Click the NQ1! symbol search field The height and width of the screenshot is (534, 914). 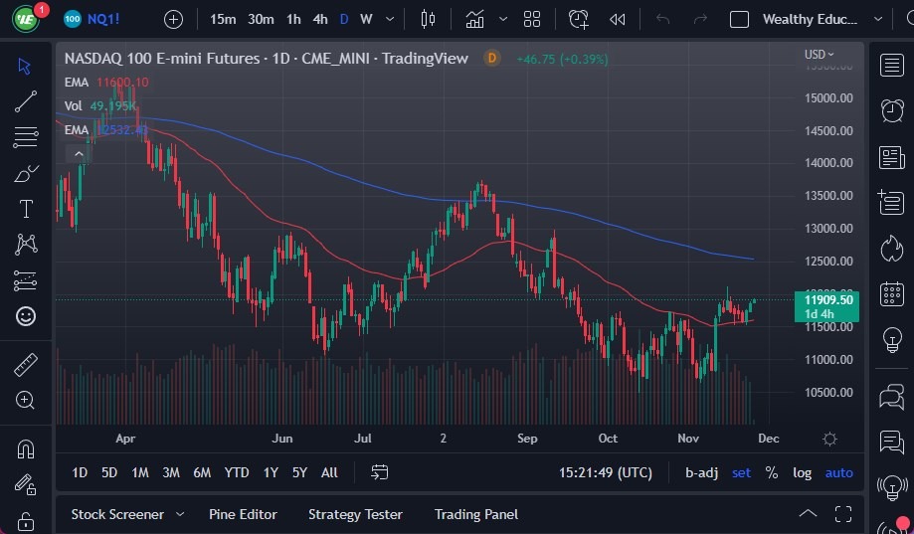click(105, 19)
